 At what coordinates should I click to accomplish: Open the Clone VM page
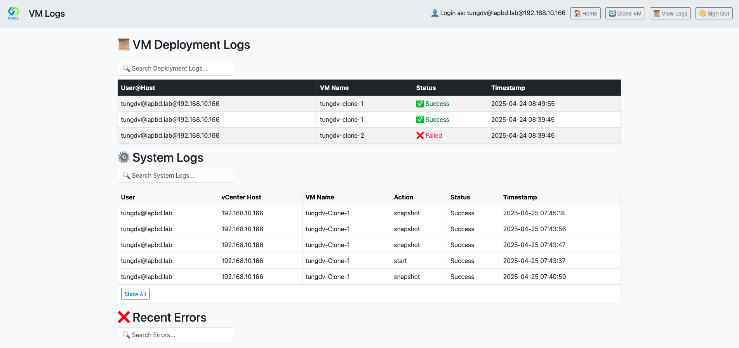coord(625,14)
